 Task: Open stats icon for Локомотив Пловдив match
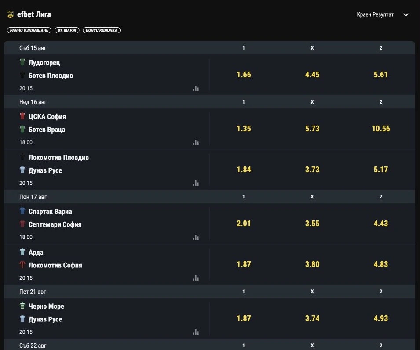[x=196, y=183]
